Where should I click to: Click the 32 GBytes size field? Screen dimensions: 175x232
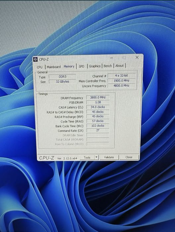coord(62,82)
